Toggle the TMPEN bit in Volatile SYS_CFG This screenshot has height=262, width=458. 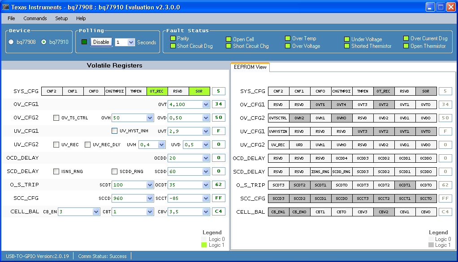click(x=136, y=91)
